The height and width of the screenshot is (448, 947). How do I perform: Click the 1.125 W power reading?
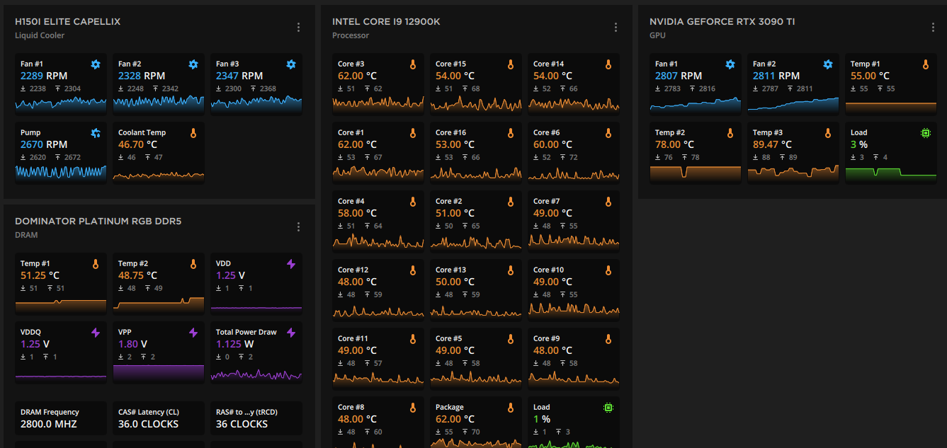coord(234,344)
